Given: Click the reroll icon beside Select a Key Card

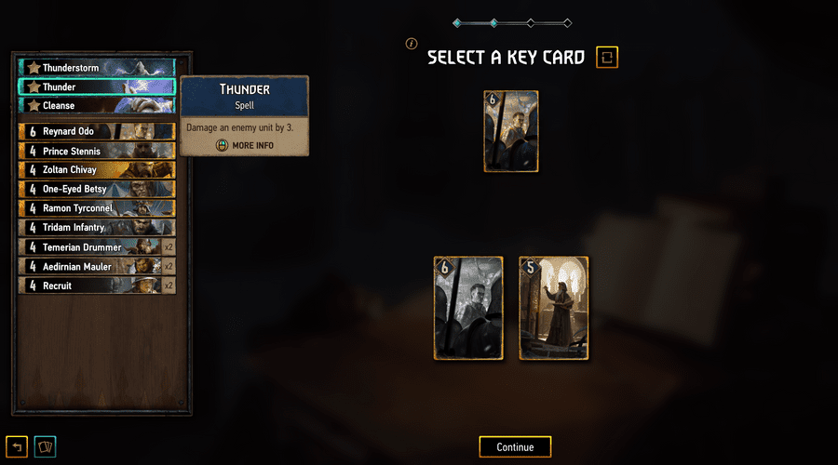Looking at the screenshot, I should pos(606,57).
